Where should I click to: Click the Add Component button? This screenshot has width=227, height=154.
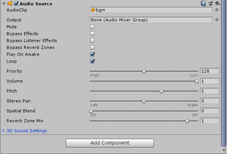[x=110, y=143]
